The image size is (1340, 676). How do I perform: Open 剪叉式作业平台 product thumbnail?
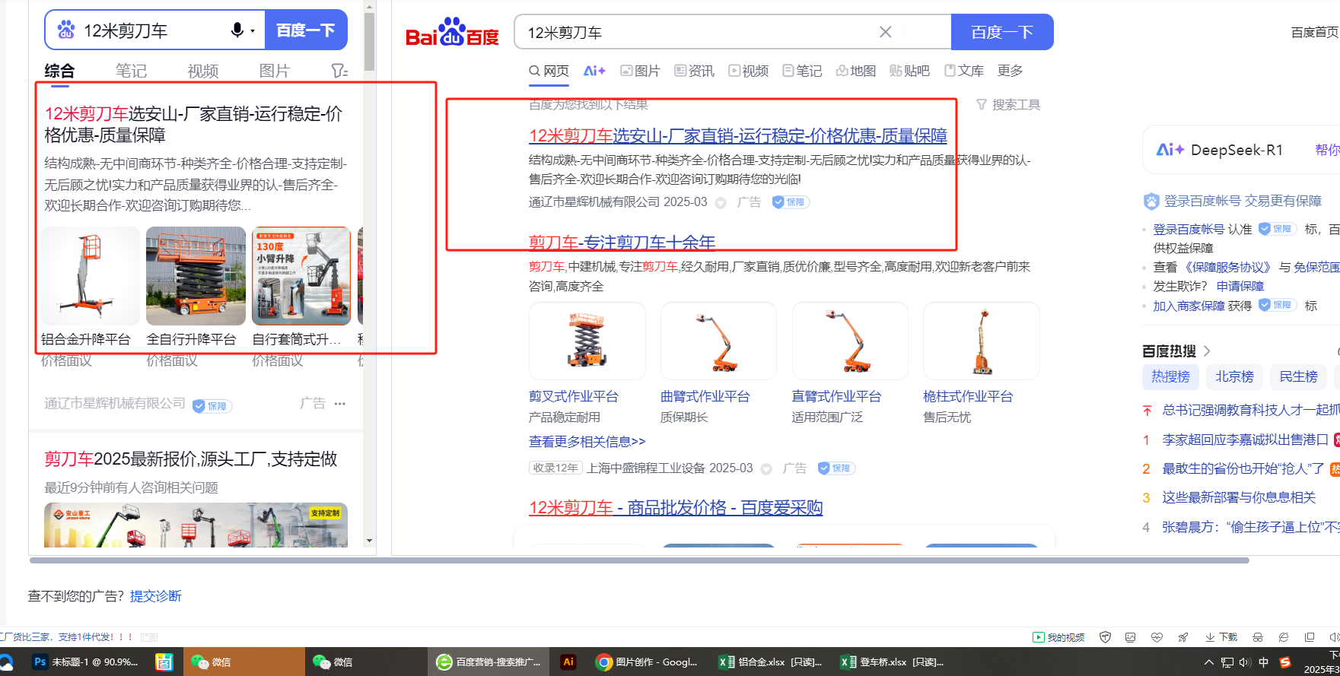point(587,341)
